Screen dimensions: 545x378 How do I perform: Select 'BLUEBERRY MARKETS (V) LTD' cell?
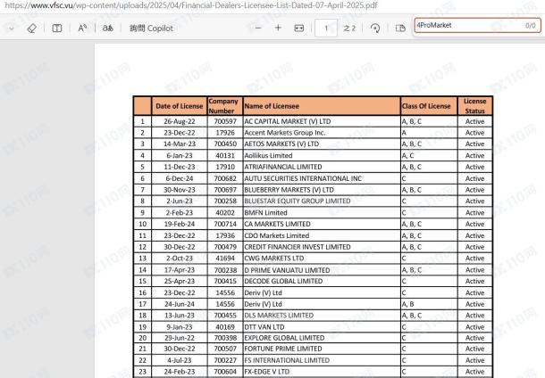coord(322,190)
